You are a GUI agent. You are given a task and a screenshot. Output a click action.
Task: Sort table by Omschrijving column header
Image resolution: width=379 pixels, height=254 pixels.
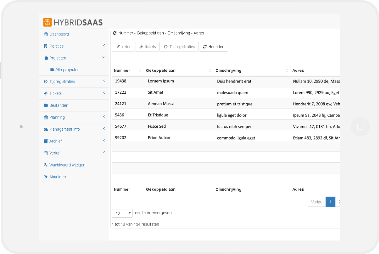(228, 70)
